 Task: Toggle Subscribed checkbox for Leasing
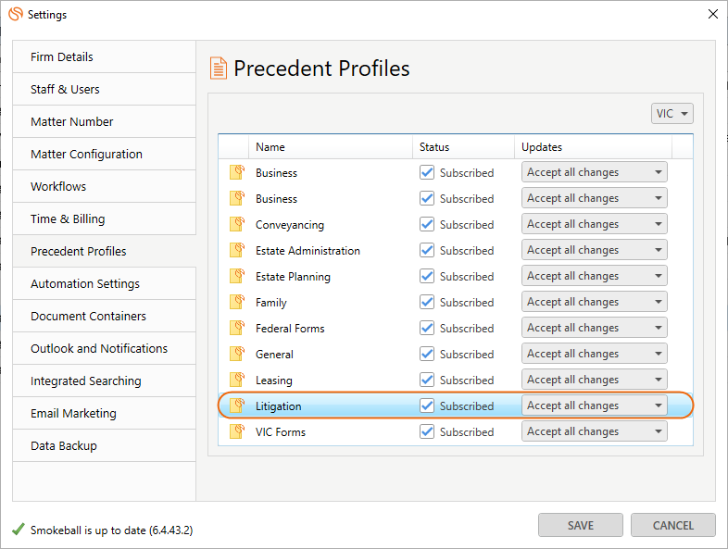tap(427, 381)
